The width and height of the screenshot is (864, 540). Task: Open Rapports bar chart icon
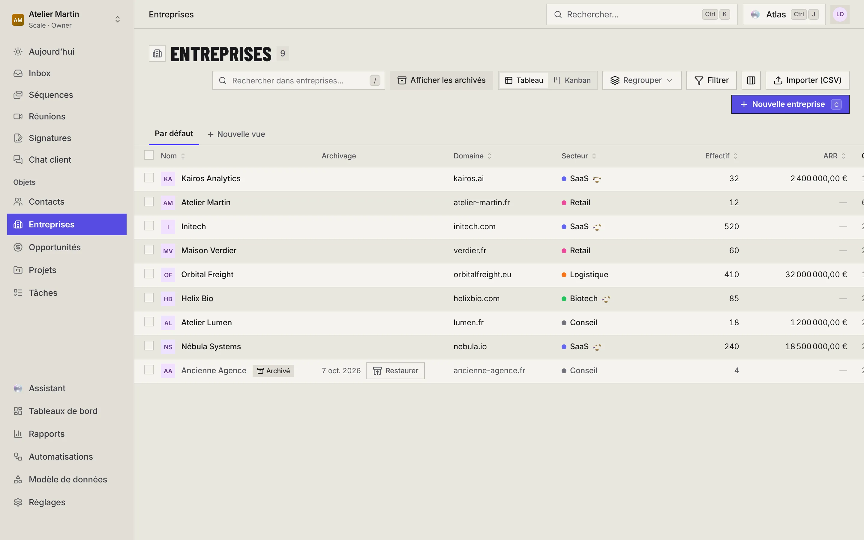click(x=18, y=434)
